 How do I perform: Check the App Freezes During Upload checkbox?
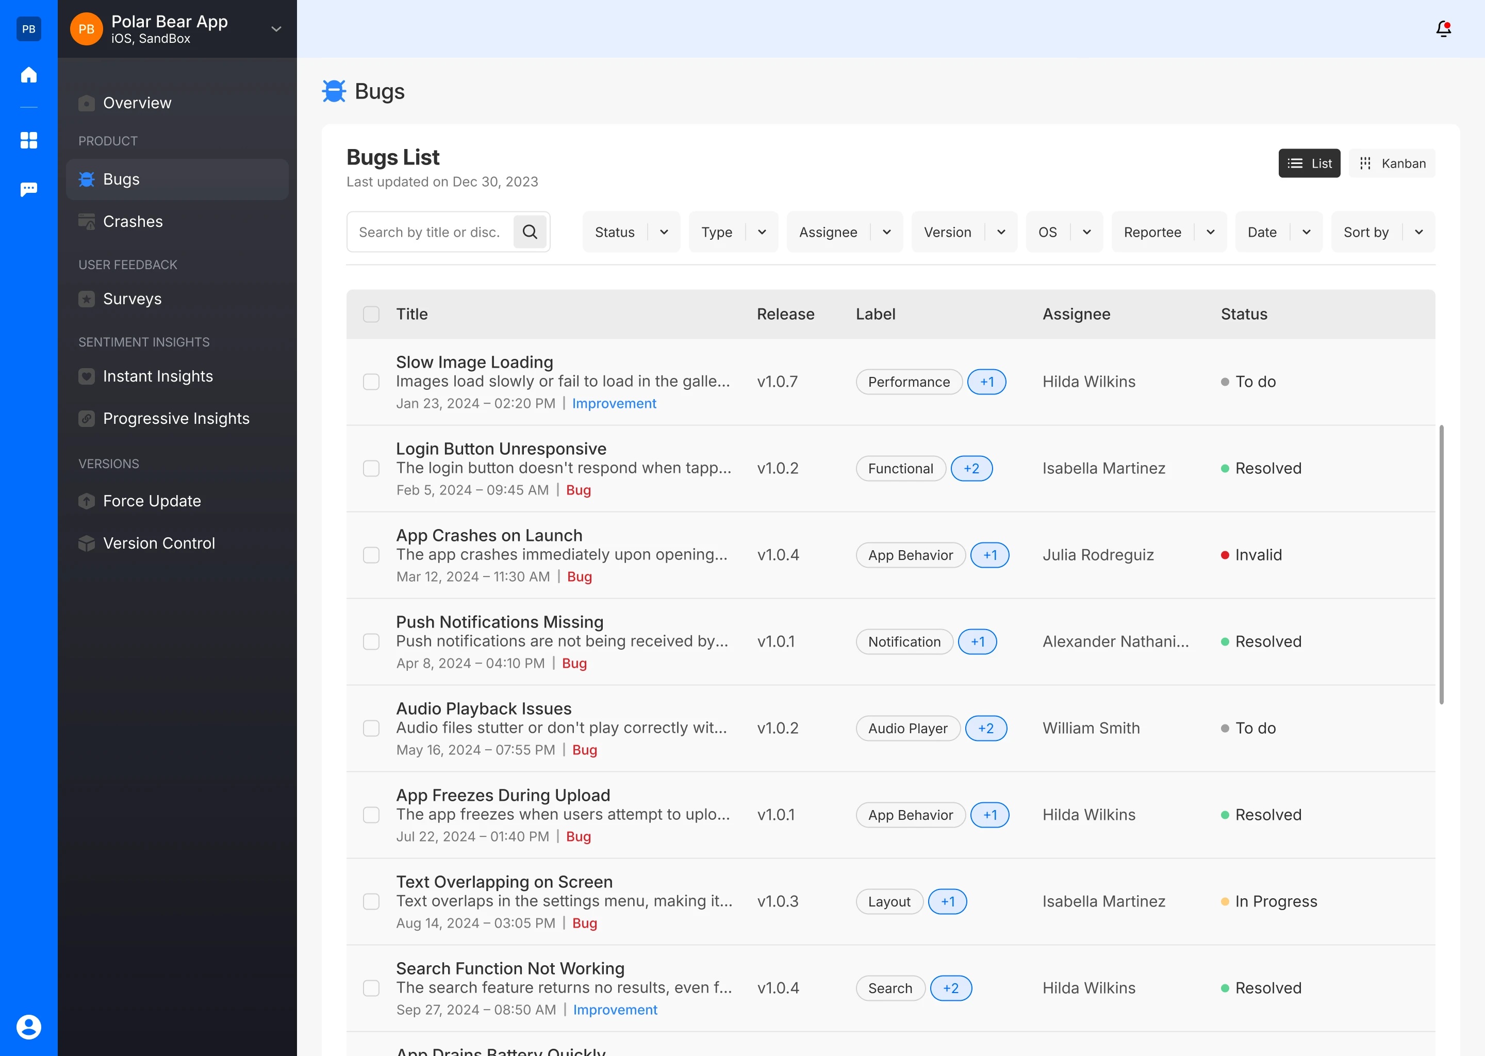click(371, 815)
